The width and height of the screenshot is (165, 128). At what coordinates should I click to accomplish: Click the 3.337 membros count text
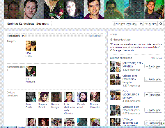(132, 86)
